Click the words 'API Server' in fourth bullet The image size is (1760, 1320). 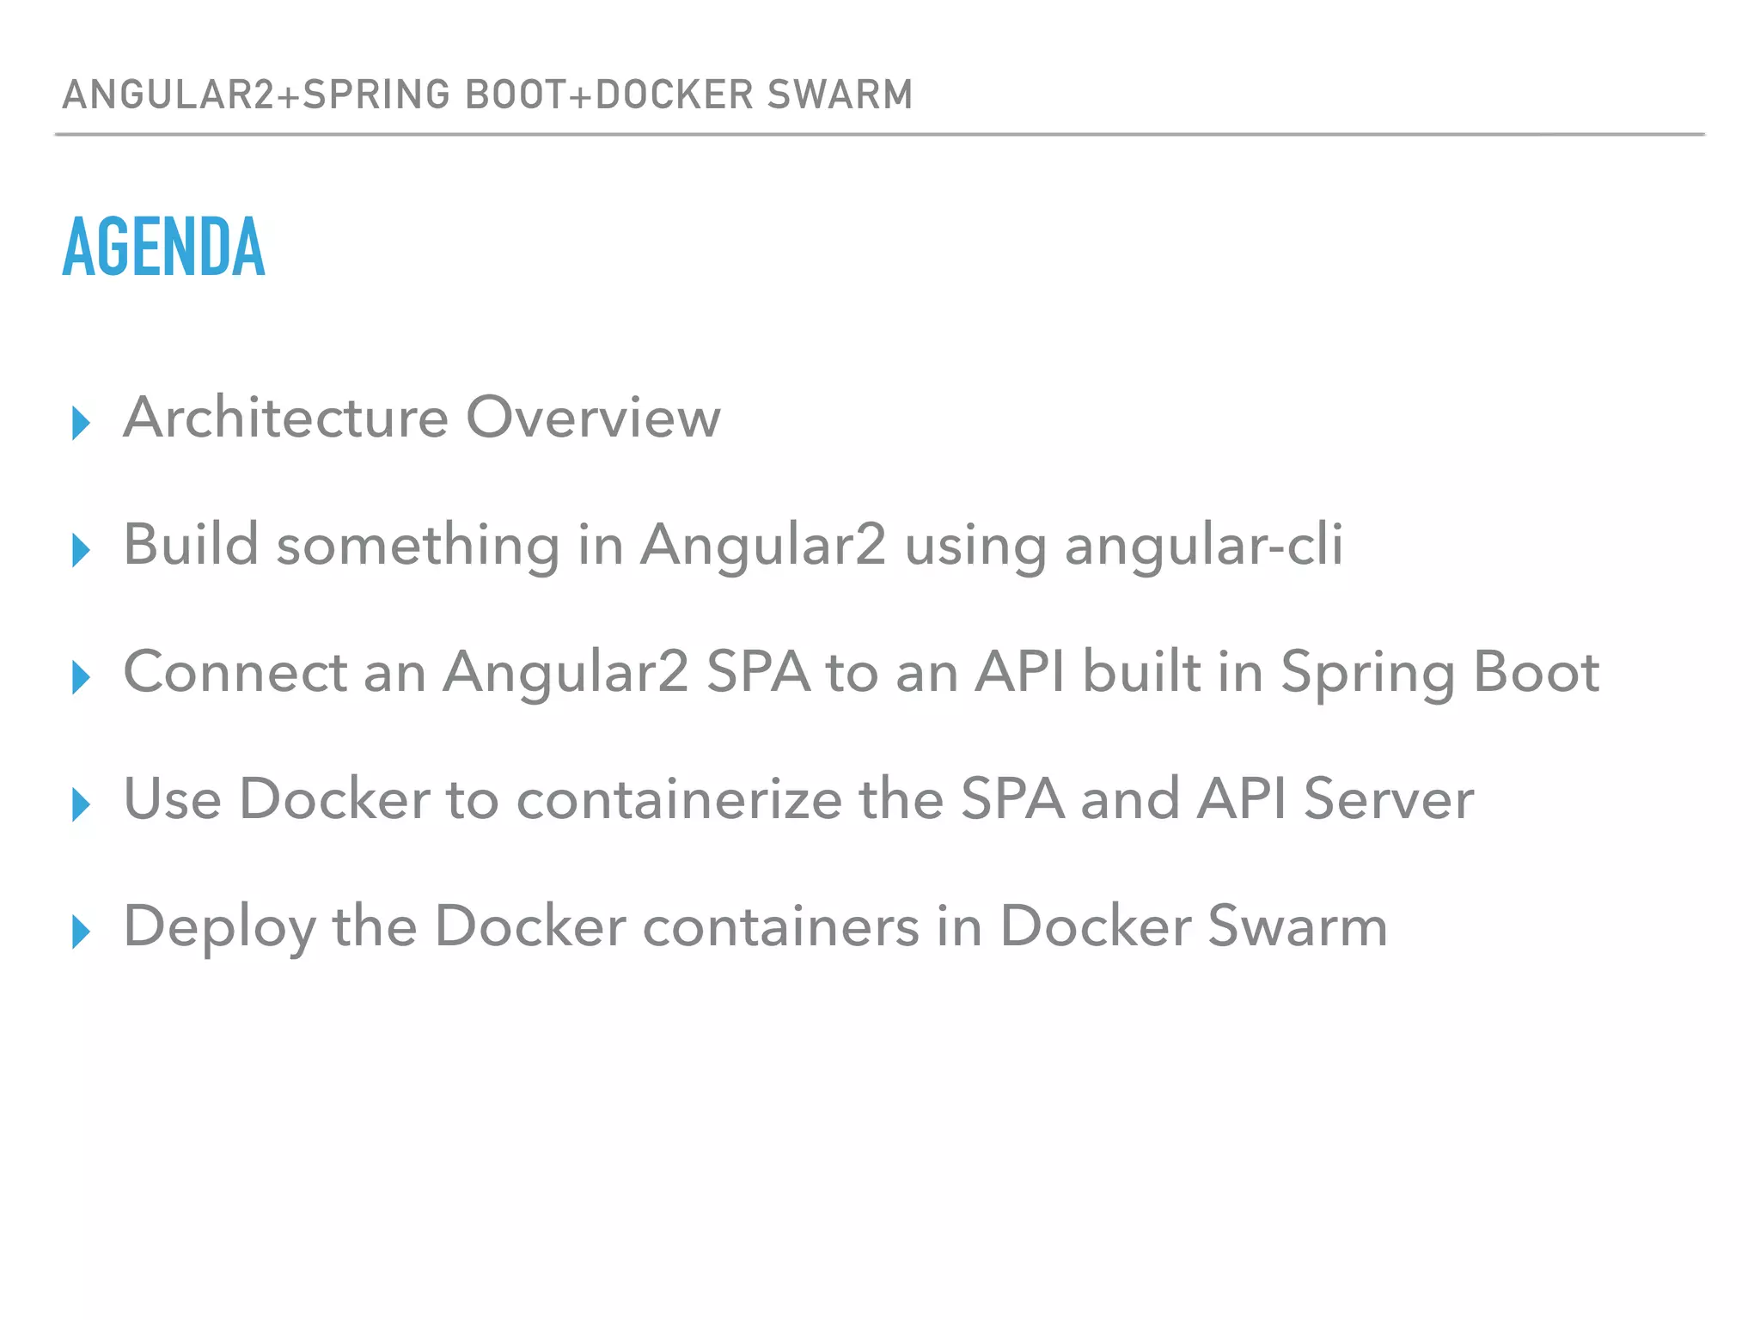[x=1335, y=800]
